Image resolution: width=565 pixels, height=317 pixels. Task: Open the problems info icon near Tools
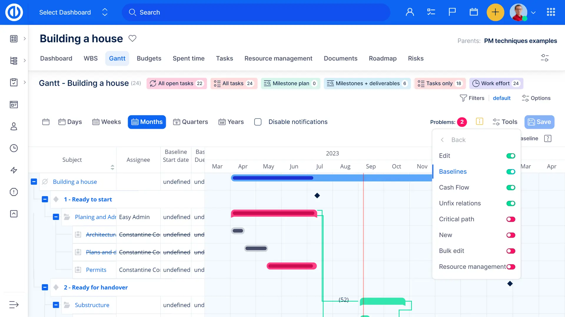[479, 122]
